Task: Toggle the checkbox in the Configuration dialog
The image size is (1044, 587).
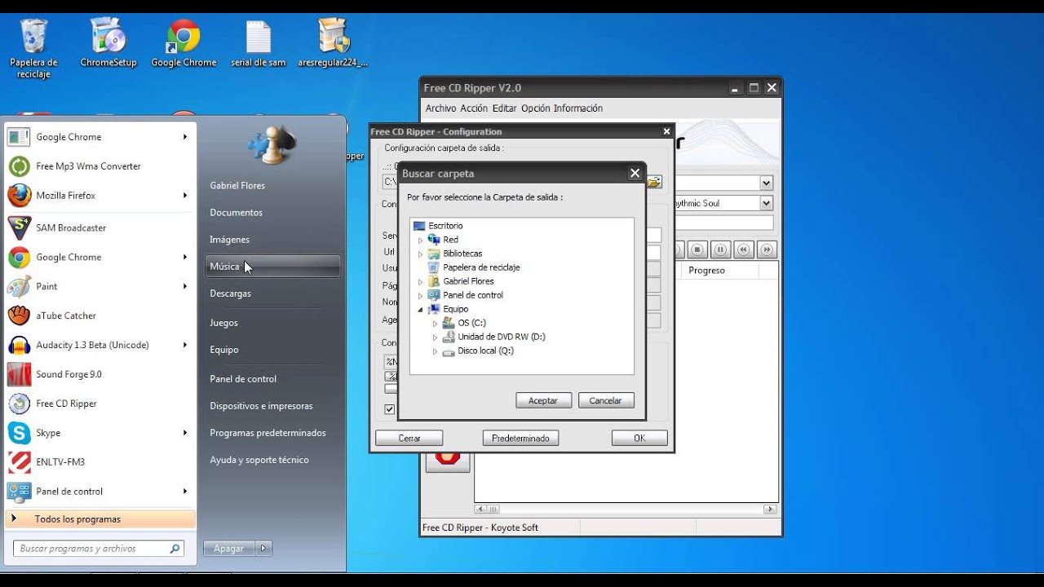Action: [390, 409]
